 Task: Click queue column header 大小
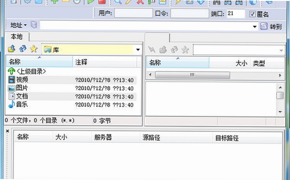pyautogui.click(x=72, y=137)
